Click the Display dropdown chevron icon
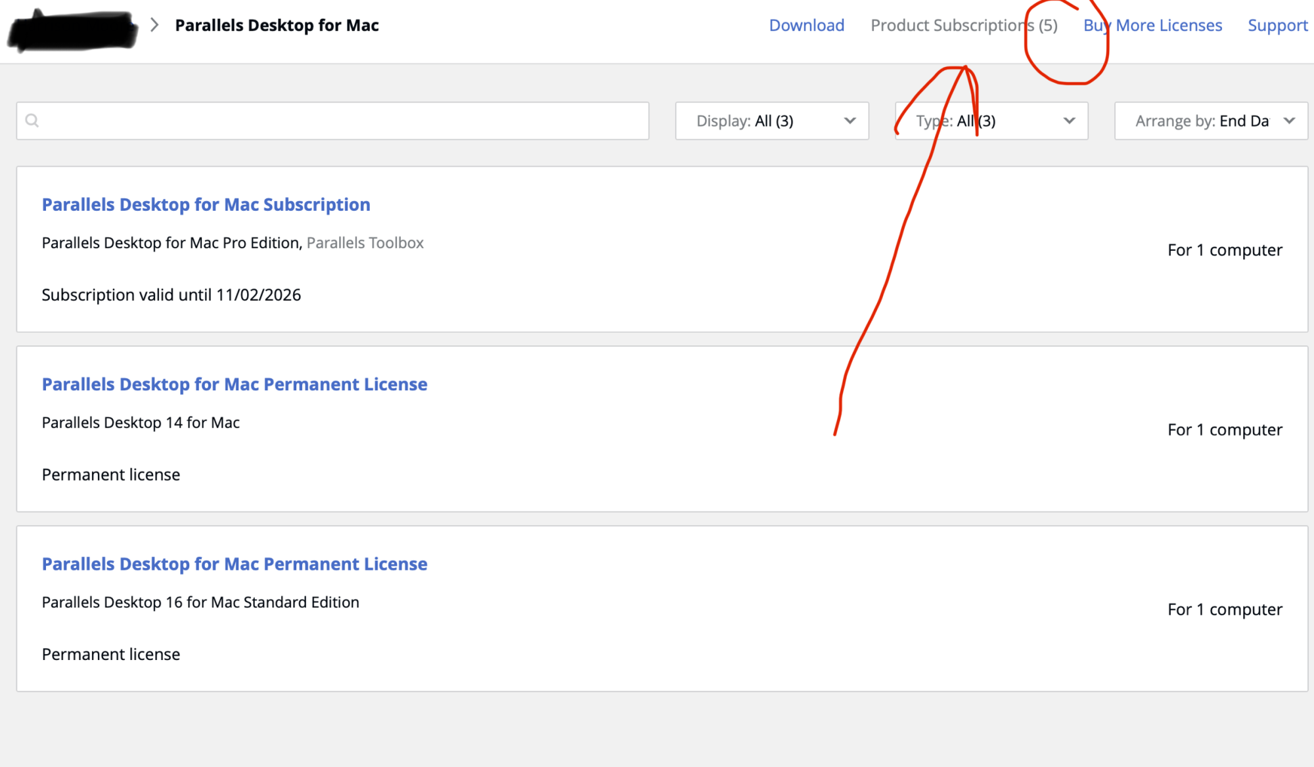 point(850,121)
